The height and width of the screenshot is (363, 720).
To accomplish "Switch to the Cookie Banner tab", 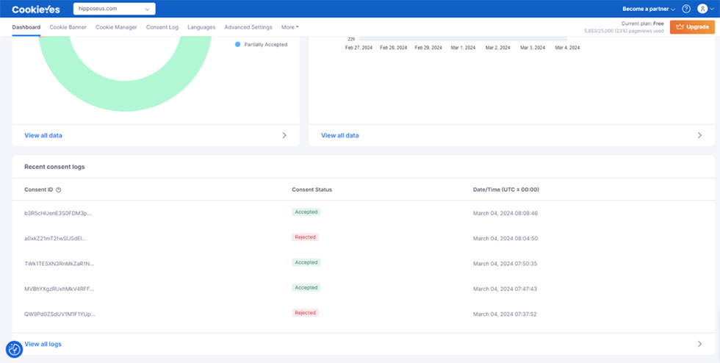I will click(68, 27).
